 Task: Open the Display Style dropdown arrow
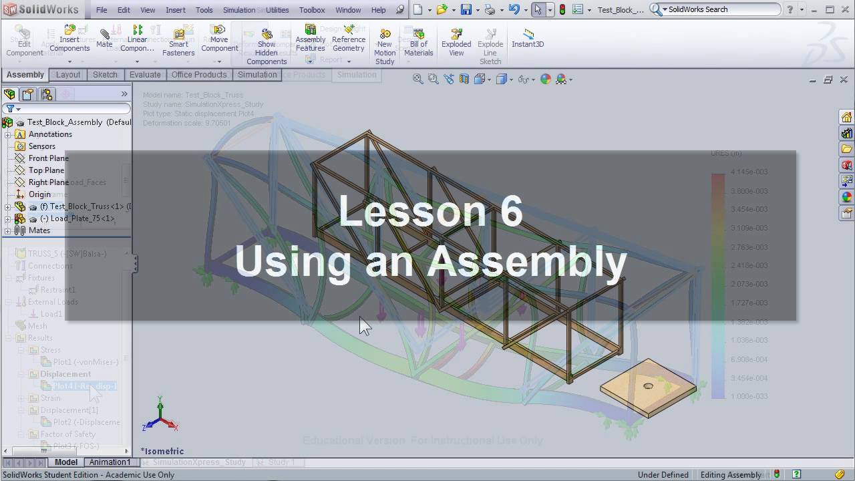[x=511, y=79]
